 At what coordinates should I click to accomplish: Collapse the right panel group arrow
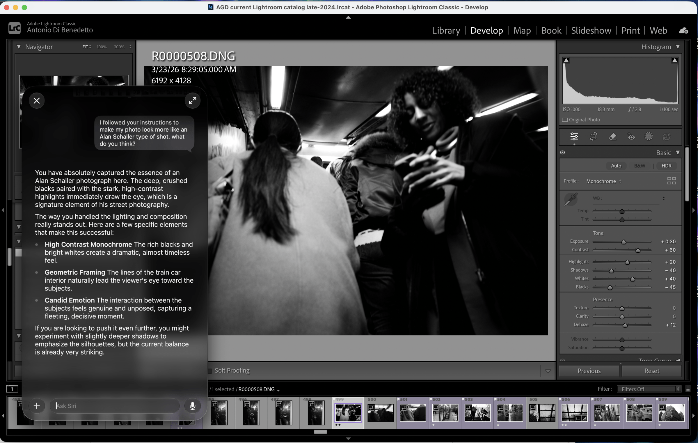694,210
